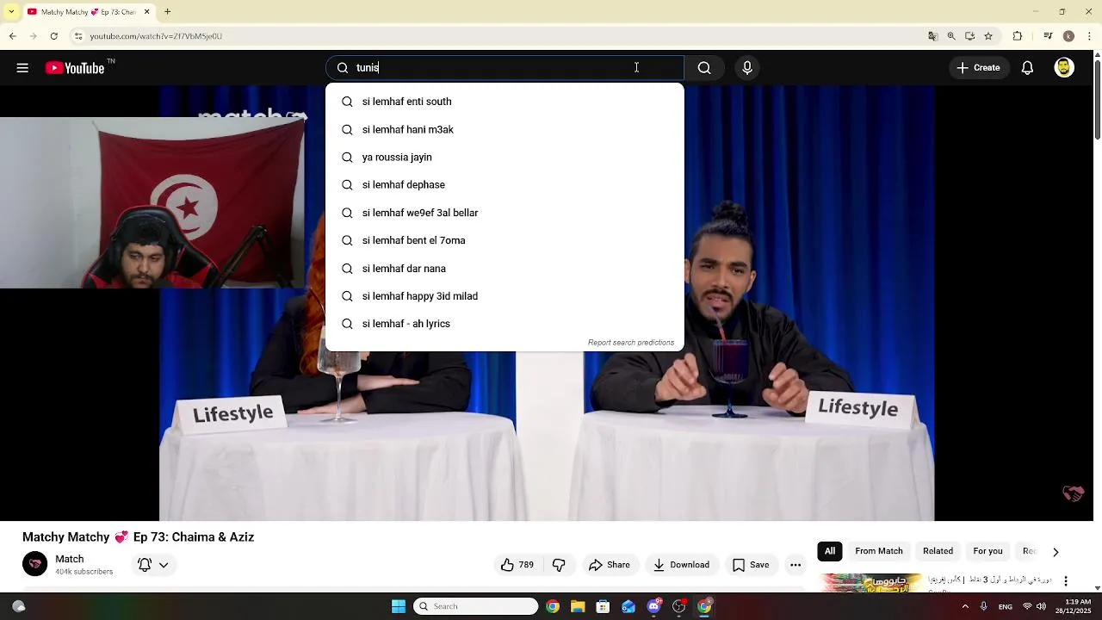The height and width of the screenshot is (620, 1102).
Task: Open Match channel avatar
Action: pyautogui.click(x=35, y=565)
